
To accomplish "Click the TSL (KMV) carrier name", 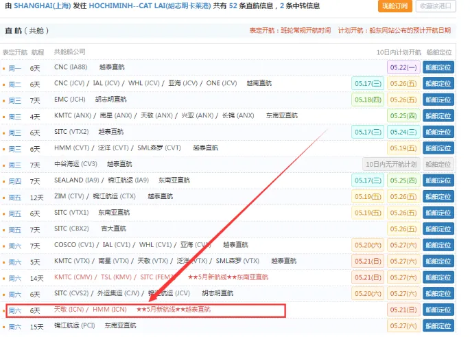I will tap(117, 277).
